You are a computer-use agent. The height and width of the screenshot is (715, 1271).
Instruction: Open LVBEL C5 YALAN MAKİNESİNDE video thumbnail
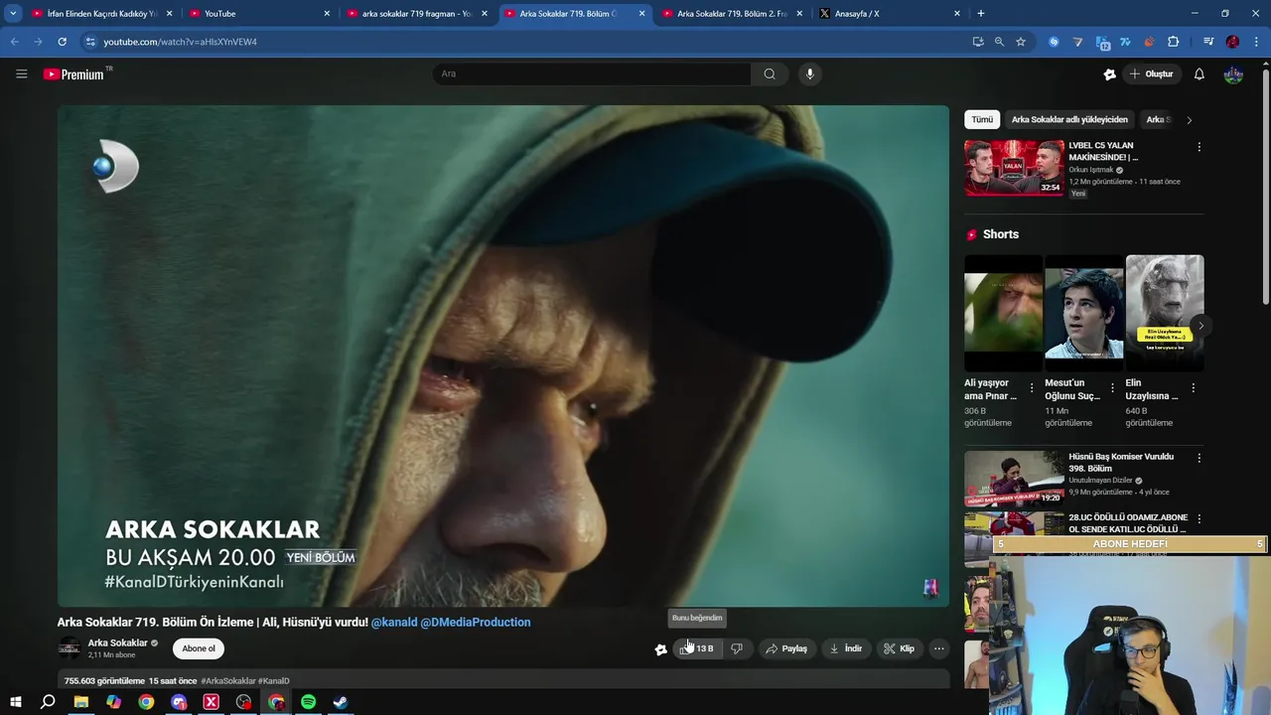[x=1014, y=168]
